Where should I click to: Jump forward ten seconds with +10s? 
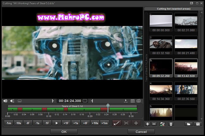coord(95,123)
